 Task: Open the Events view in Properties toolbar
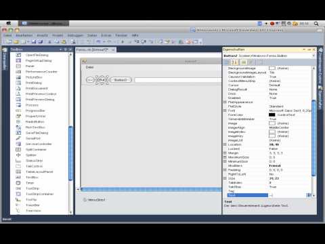(x=251, y=62)
